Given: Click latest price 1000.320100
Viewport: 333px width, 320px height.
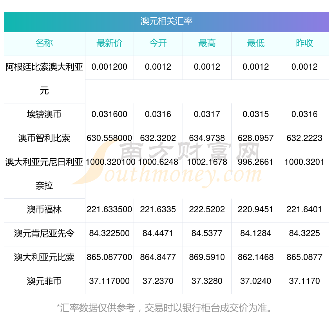Looking at the screenshot, I should [110, 162].
